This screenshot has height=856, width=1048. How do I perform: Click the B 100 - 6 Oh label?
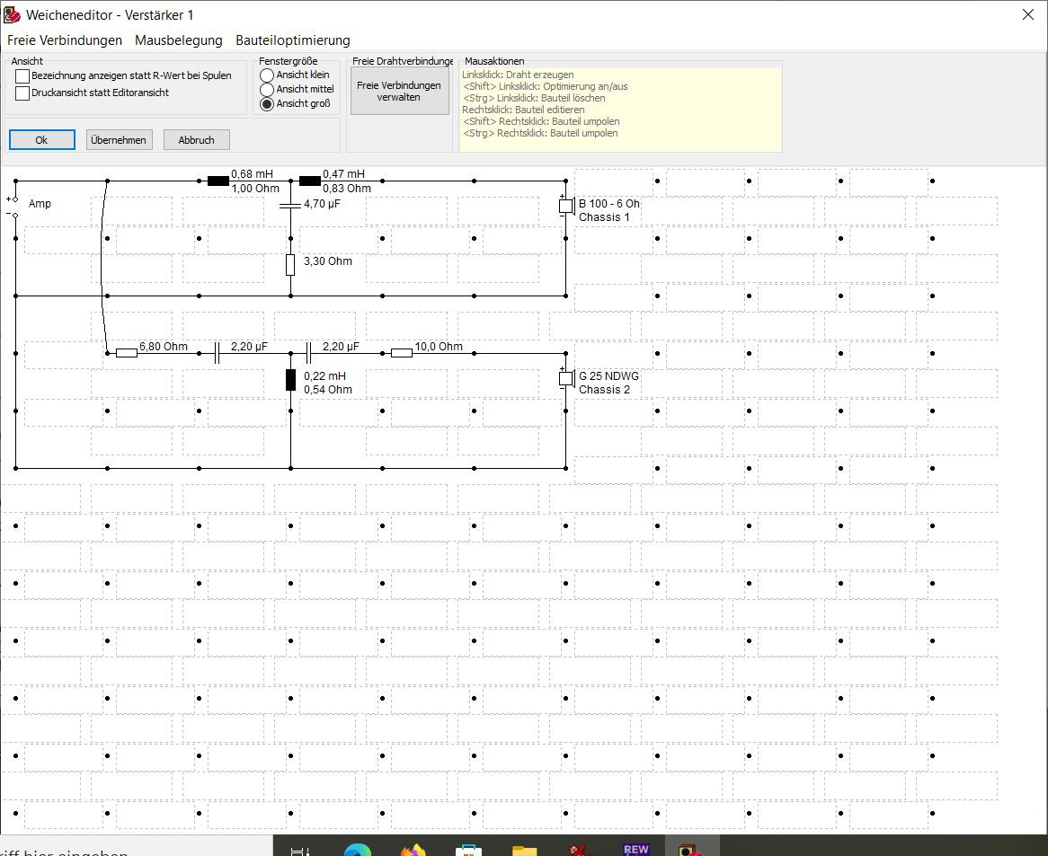pyautogui.click(x=608, y=204)
